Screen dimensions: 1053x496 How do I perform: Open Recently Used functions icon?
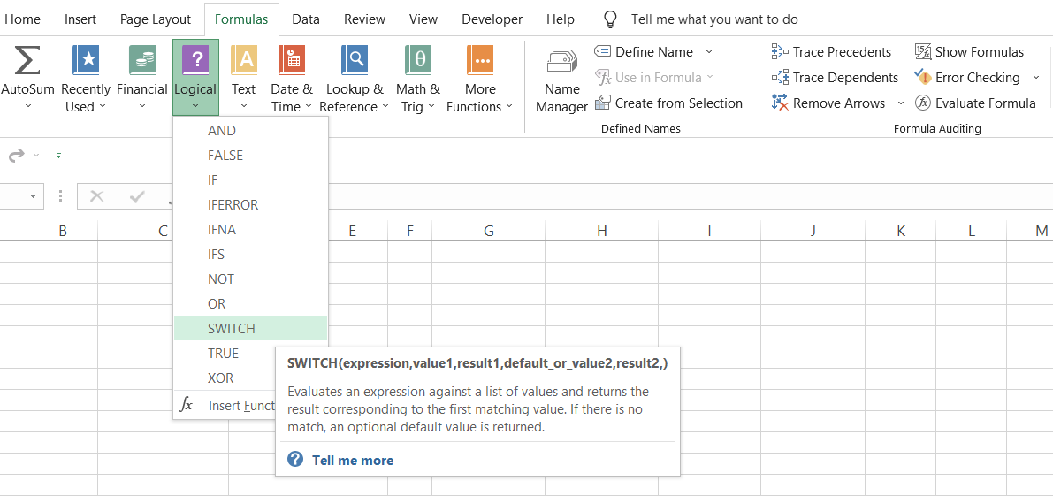coord(86,61)
